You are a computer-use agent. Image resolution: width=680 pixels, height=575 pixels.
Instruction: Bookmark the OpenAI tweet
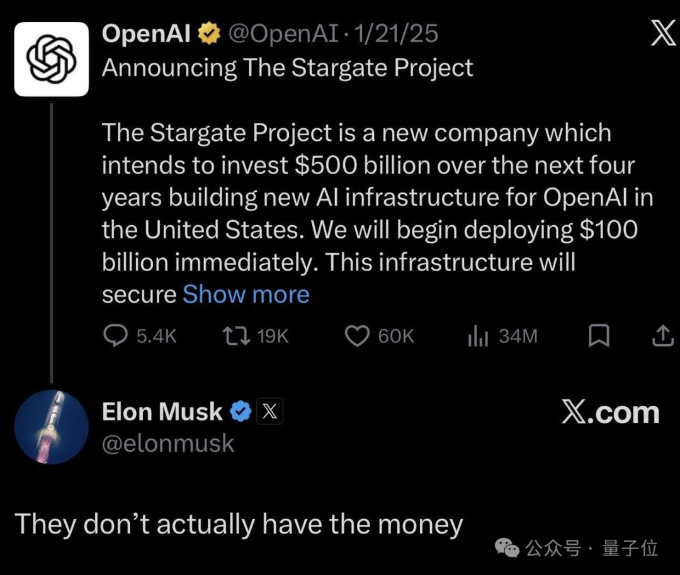(599, 336)
